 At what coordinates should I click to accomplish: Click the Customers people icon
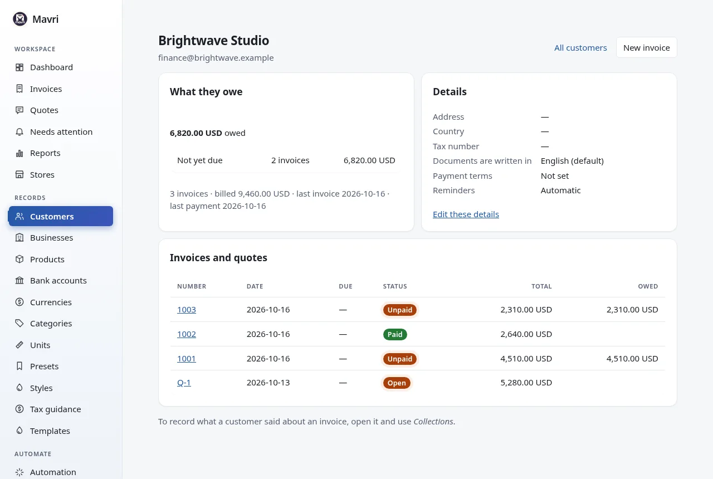coord(19,217)
